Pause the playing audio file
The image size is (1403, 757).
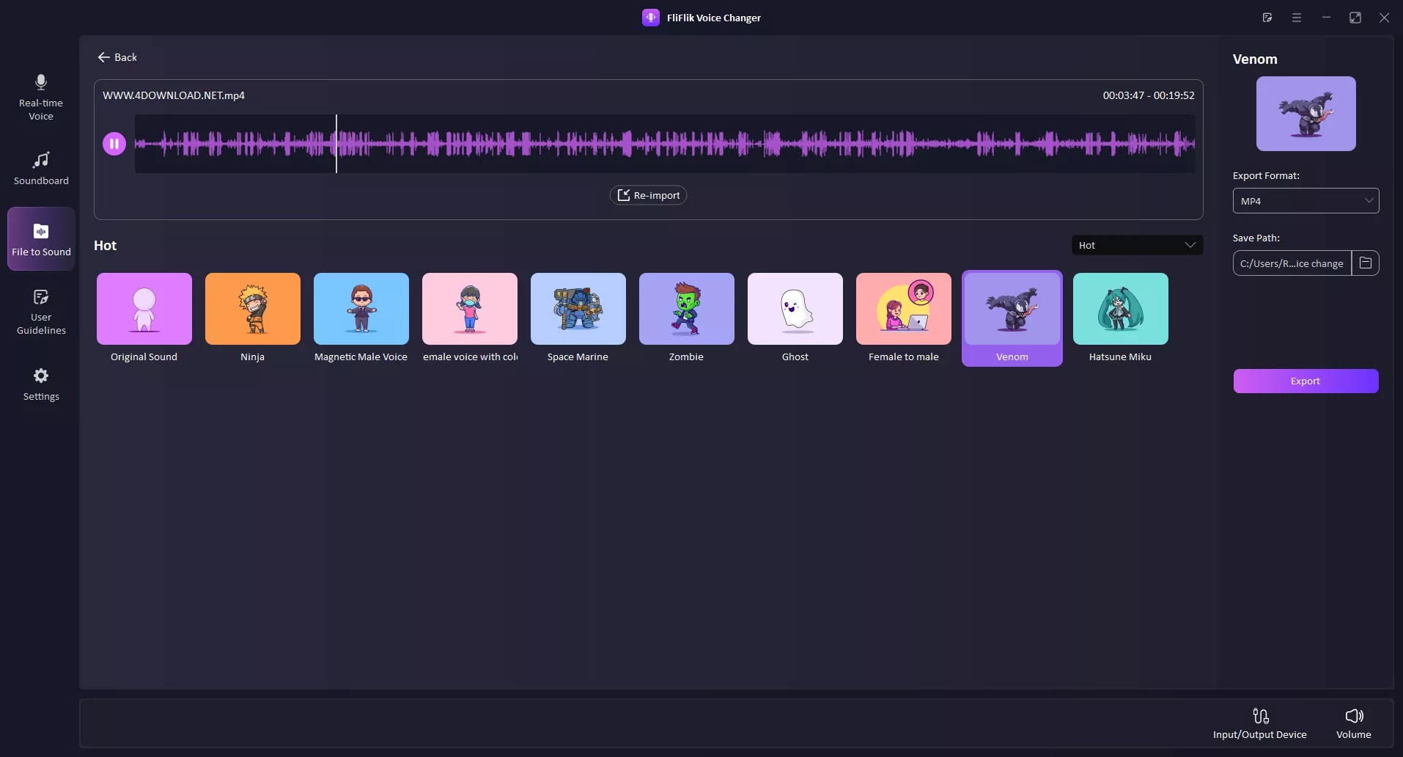pyautogui.click(x=114, y=143)
